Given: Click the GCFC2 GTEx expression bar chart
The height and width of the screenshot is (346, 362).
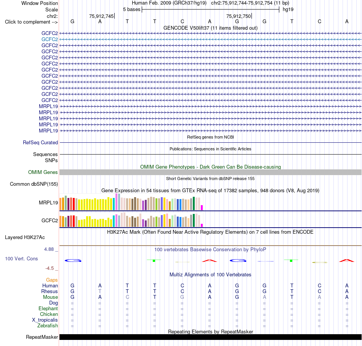Looking at the screenshot, I should point(131,220).
